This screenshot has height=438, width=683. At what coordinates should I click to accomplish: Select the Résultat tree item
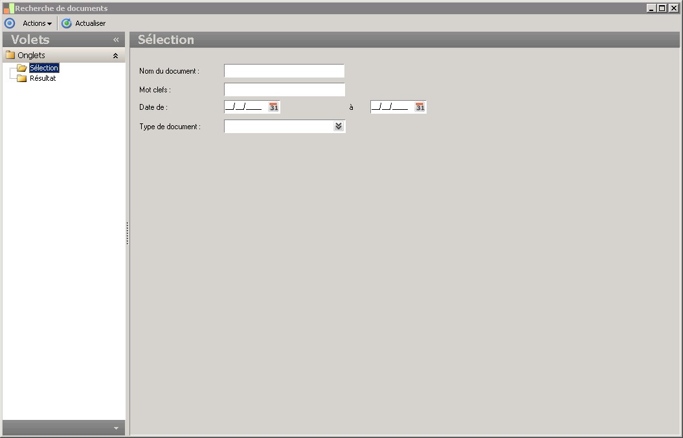point(43,78)
